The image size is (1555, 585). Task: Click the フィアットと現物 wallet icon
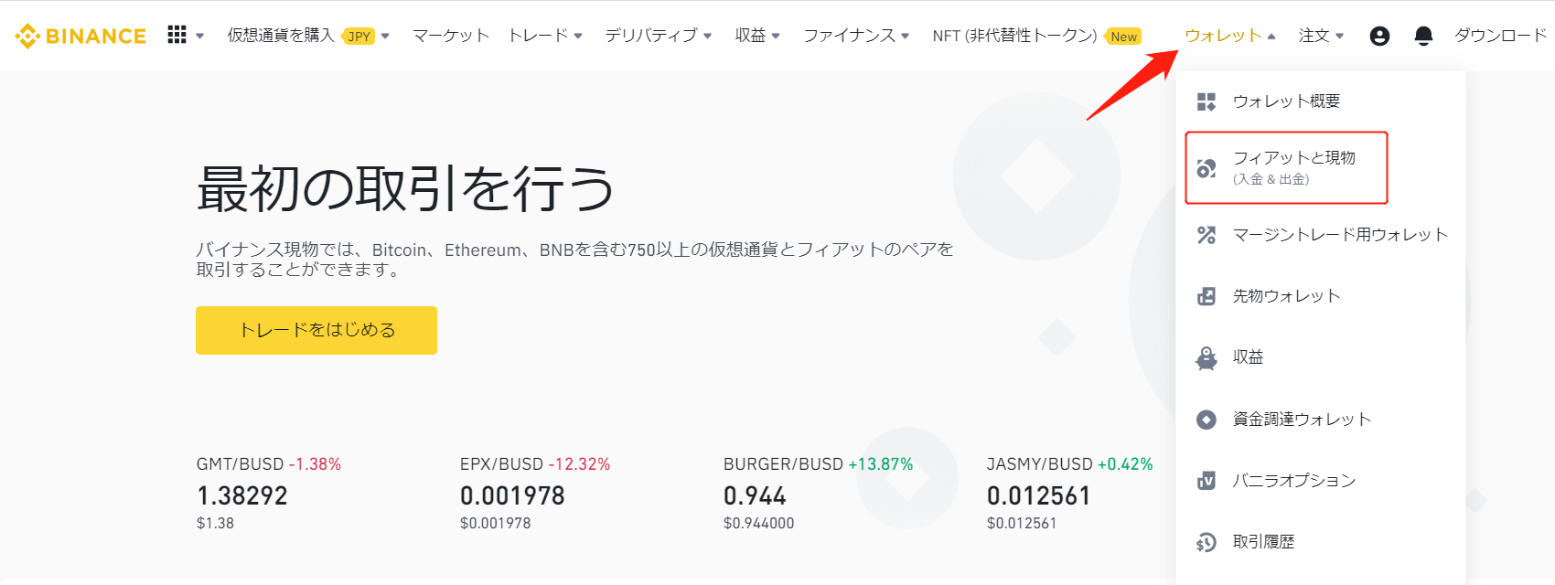tap(1206, 168)
